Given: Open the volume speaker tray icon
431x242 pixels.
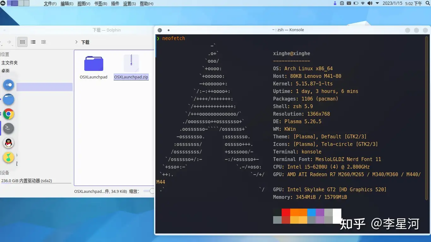Looking at the screenshot, I should (370, 3).
